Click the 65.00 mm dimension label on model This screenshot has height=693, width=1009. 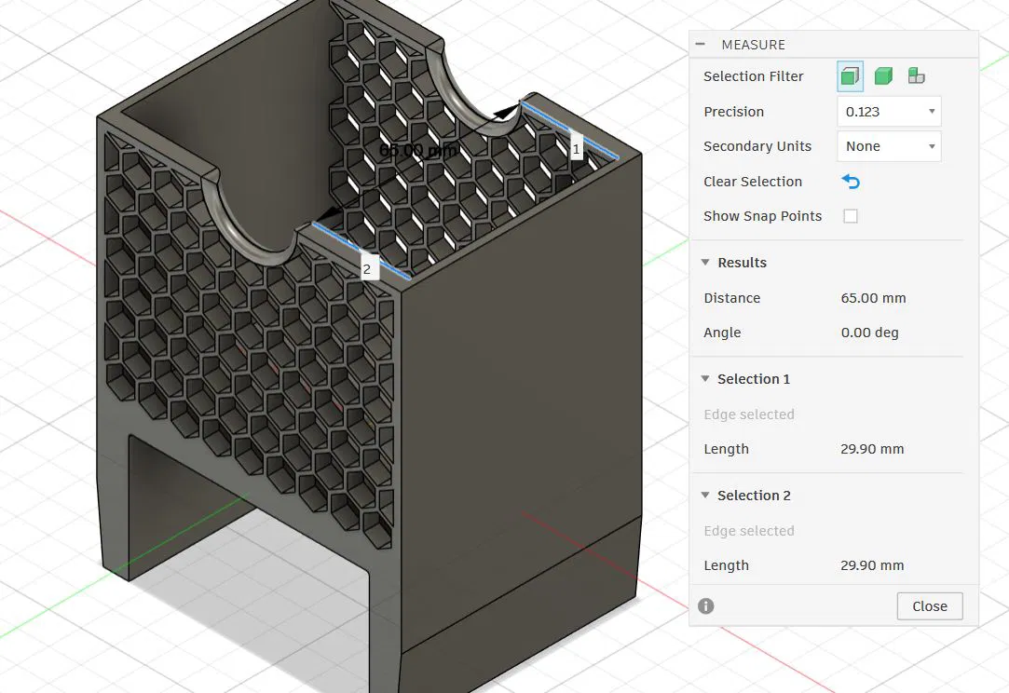pyautogui.click(x=418, y=151)
